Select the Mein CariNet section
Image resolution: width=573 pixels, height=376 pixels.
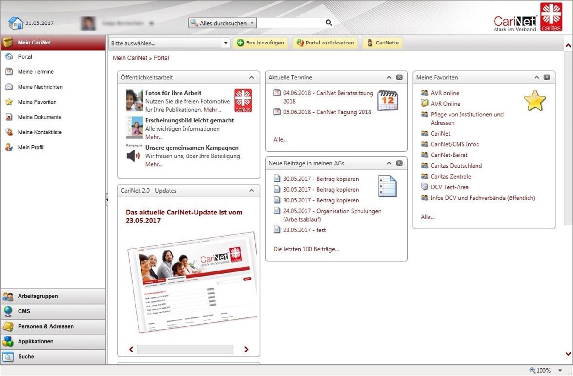pyautogui.click(x=53, y=42)
